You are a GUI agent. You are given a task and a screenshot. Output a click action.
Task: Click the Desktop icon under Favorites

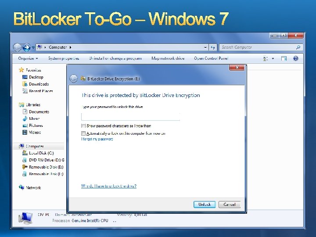coord(25,77)
